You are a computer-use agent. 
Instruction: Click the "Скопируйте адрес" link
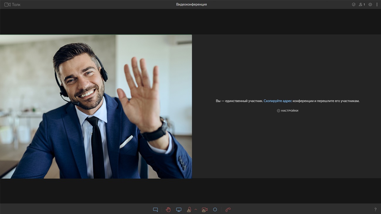[278, 101]
